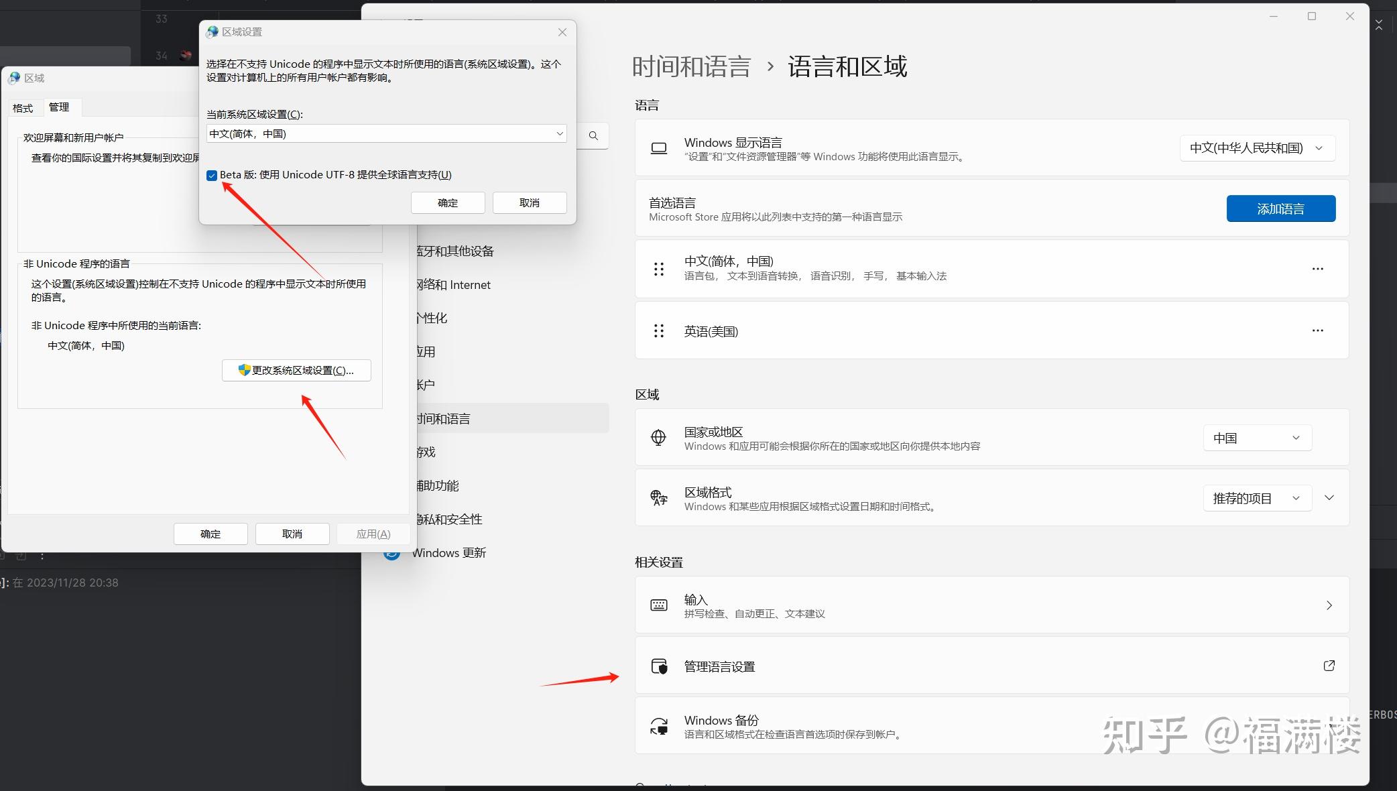Open more options for 中文(简体，中国)

[x=1318, y=269]
